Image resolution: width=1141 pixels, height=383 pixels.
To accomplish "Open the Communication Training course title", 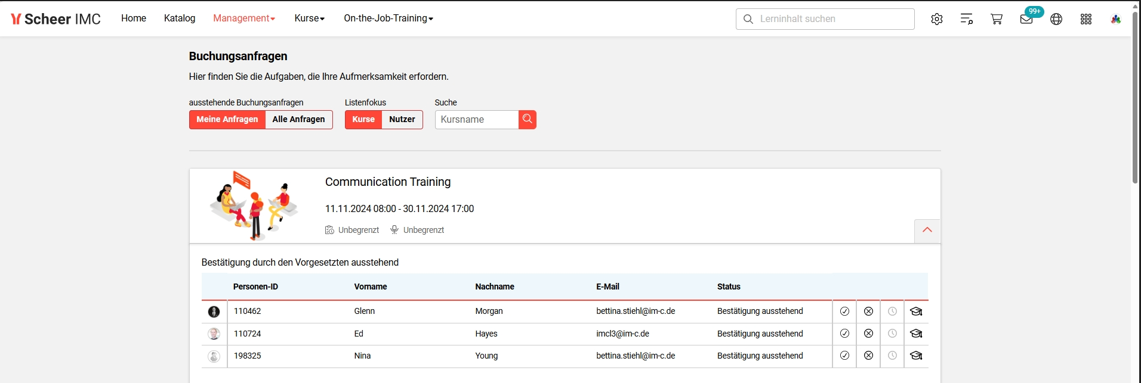I will [x=388, y=182].
